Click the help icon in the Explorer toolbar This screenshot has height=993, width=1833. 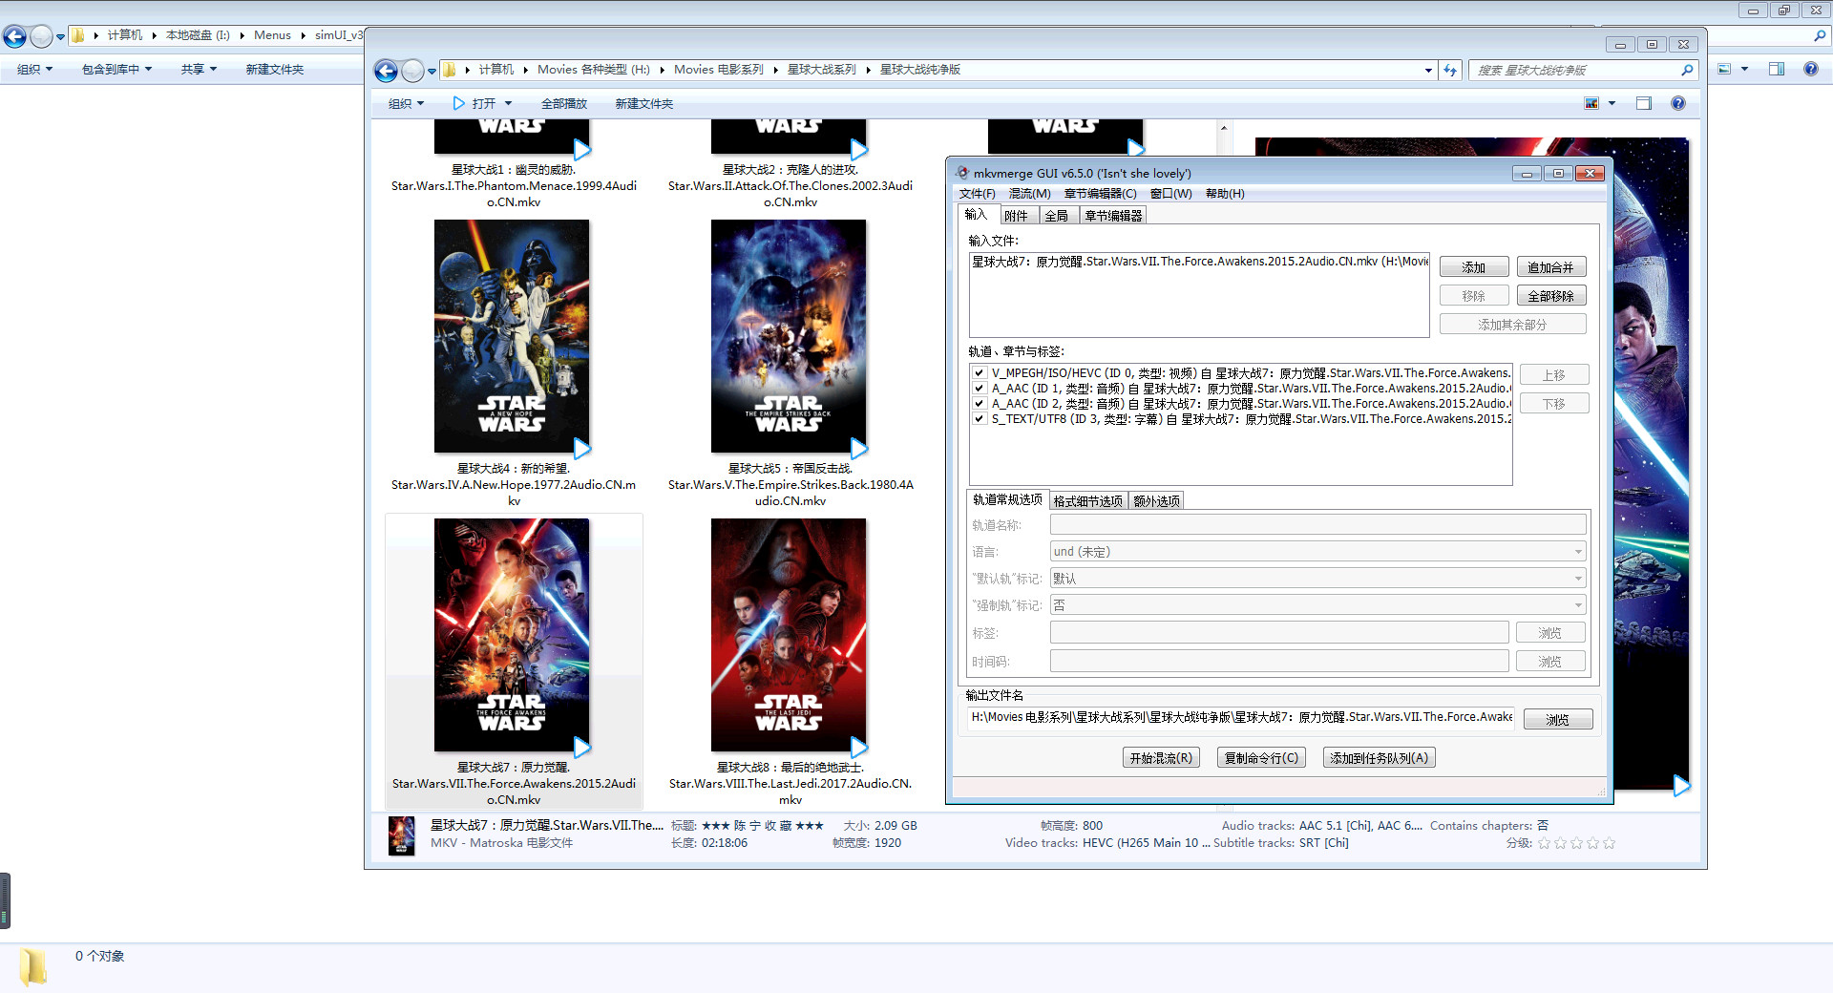click(1677, 103)
